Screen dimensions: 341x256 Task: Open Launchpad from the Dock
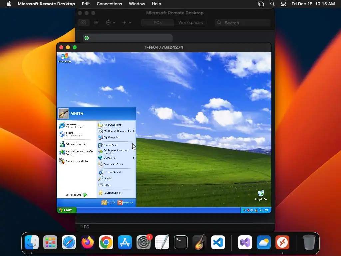[50, 242]
